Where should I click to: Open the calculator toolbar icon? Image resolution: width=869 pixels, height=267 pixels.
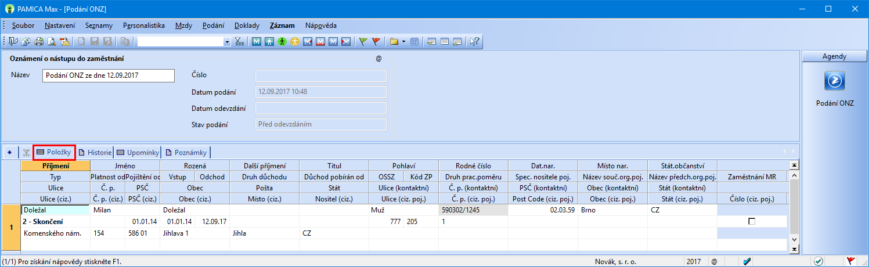click(x=414, y=41)
